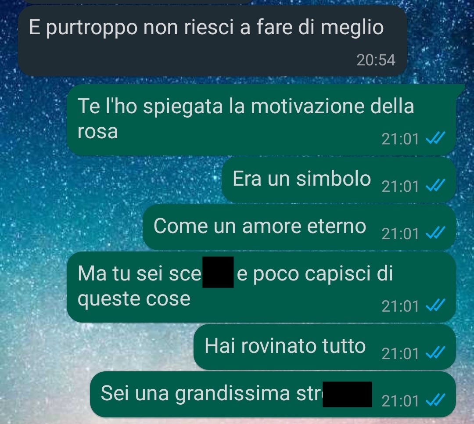Select the 'Hai rovinato tutto' message bubble
This screenshot has width=474, height=424.
pyautogui.click(x=325, y=347)
